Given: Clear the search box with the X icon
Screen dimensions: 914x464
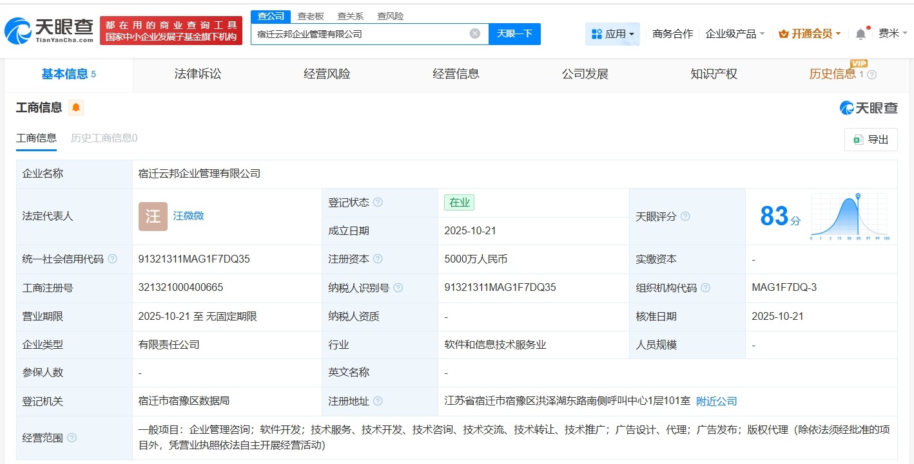Looking at the screenshot, I should pos(474,33).
